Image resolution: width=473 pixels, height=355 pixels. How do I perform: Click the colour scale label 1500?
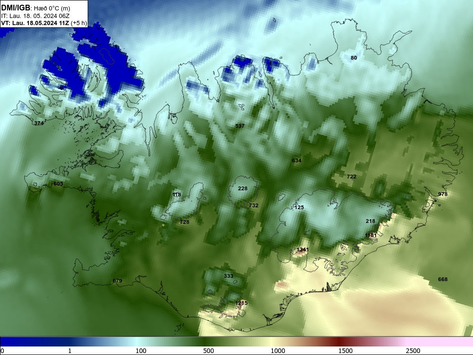click(345, 351)
